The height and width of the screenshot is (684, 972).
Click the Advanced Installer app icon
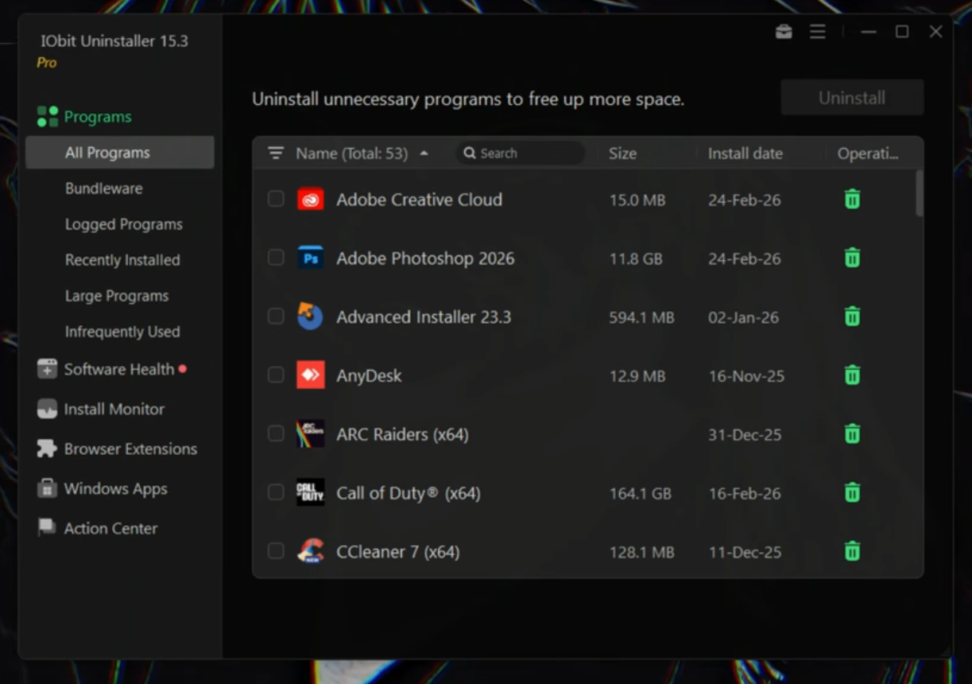pyautogui.click(x=310, y=317)
